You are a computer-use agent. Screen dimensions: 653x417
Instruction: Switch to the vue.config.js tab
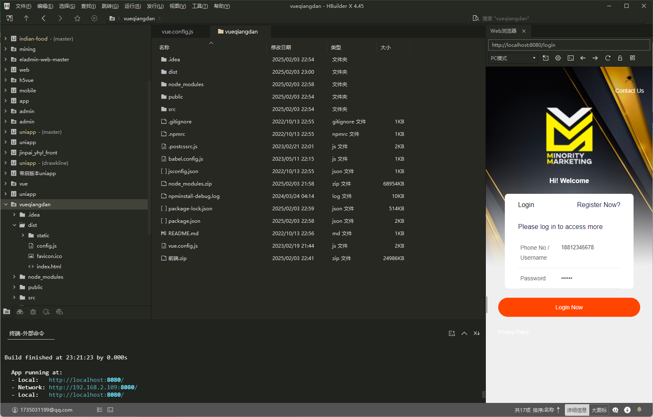click(178, 31)
